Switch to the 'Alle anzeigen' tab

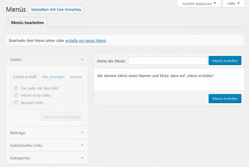pos(53,77)
